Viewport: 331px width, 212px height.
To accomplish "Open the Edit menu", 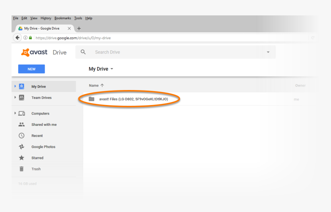I will pyautogui.click(x=24, y=18).
